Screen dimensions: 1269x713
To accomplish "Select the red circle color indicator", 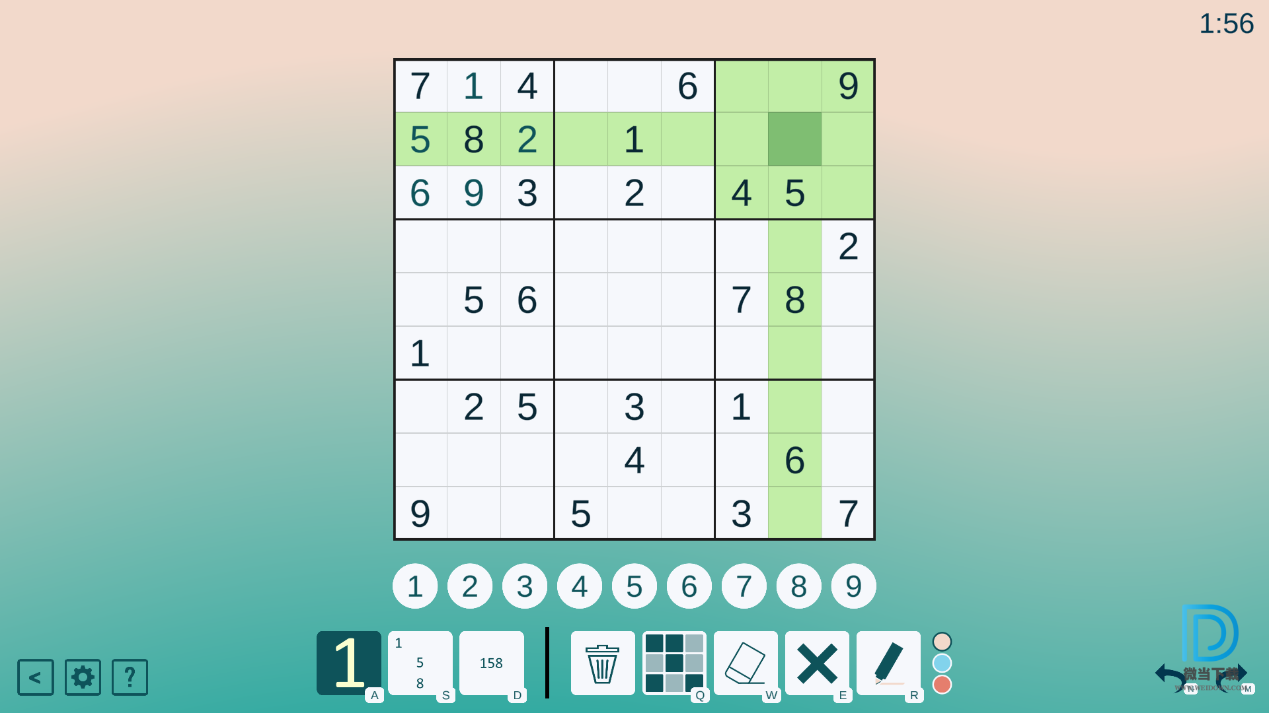I will [944, 687].
